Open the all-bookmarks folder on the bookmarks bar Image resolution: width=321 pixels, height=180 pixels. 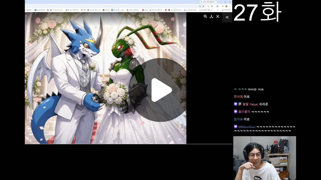pyautogui.click(x=226, y=10)
